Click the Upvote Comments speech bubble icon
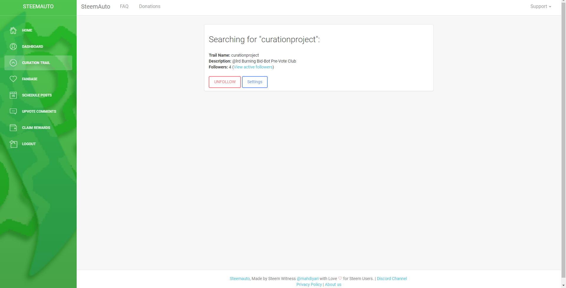 point(13,112)
